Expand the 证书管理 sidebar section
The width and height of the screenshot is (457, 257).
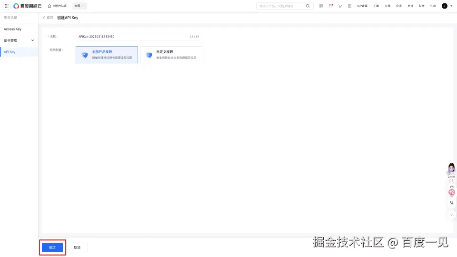point(19,40)
